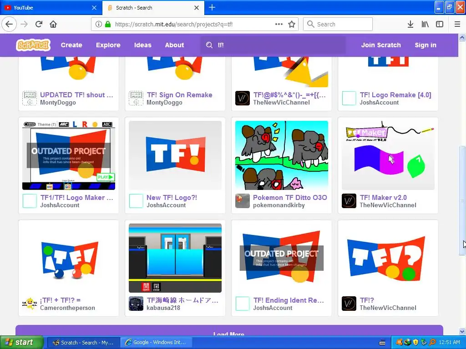Open New TF! Logo?! project thumbnail
This screenshot has width=466, height=349.
(175, 155)
